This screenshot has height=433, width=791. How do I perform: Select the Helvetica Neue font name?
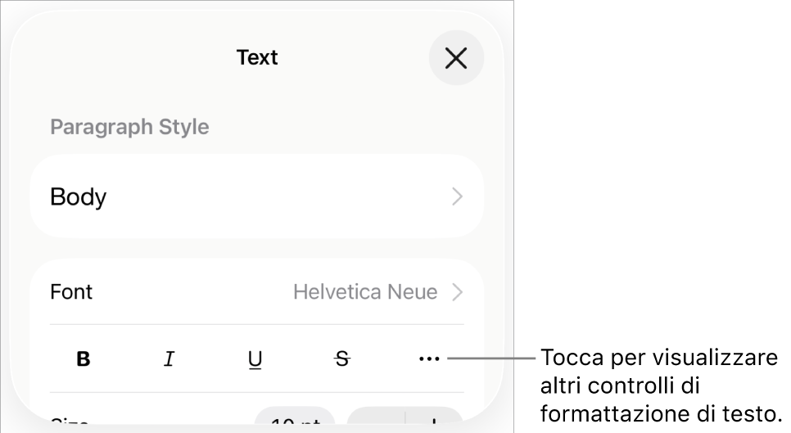click(x=365, y=292)
